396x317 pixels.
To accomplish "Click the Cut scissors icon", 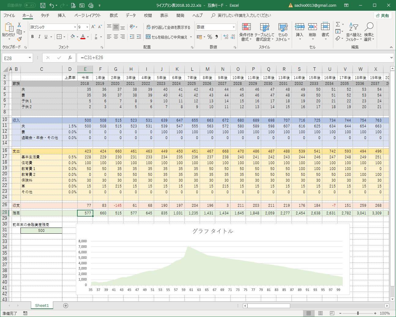I will point(19,25).
